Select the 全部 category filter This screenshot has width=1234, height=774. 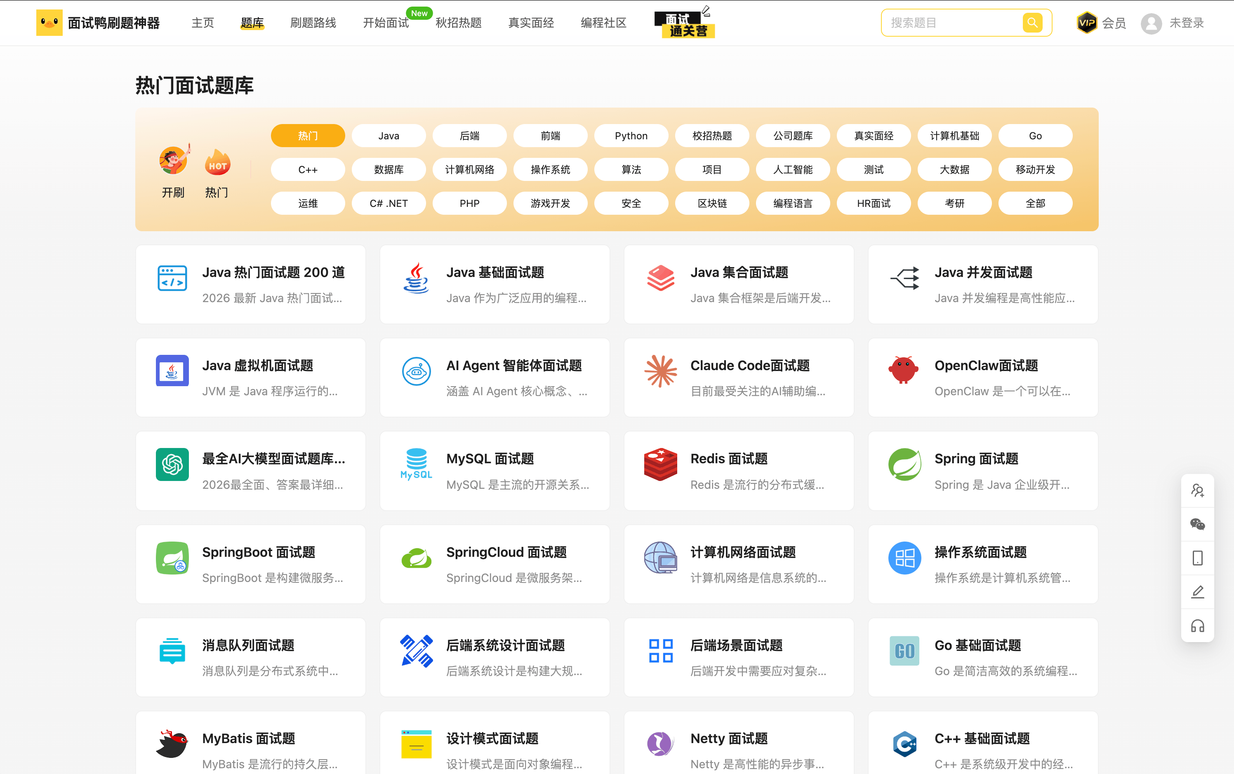(x=1035, y=203)
